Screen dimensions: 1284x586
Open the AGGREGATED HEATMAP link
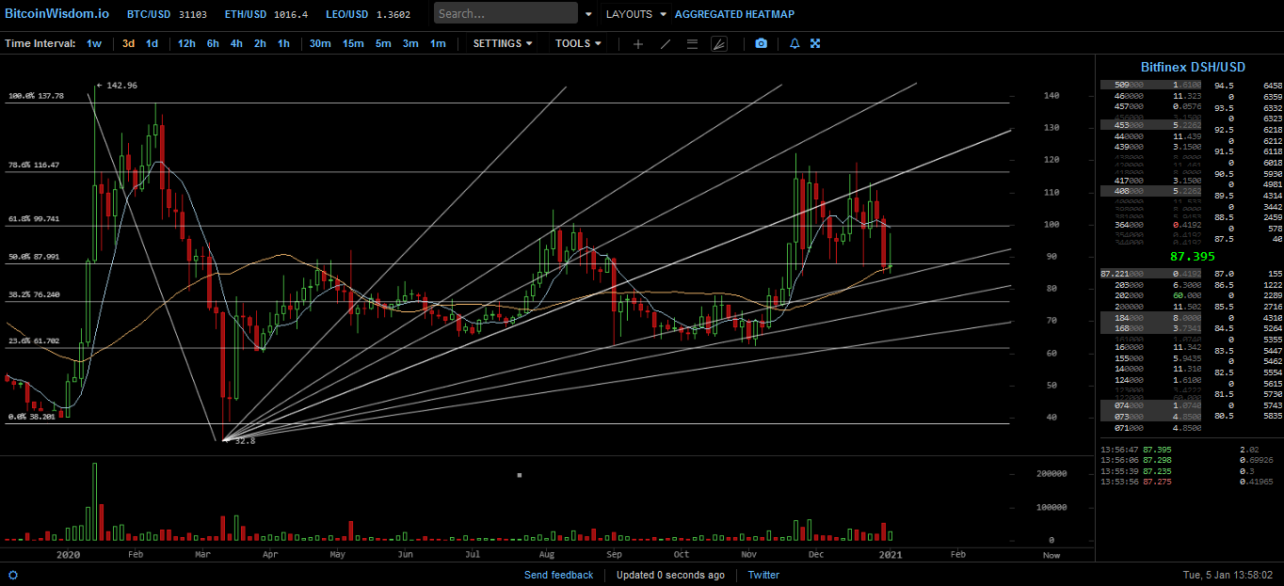coord(734,14)
